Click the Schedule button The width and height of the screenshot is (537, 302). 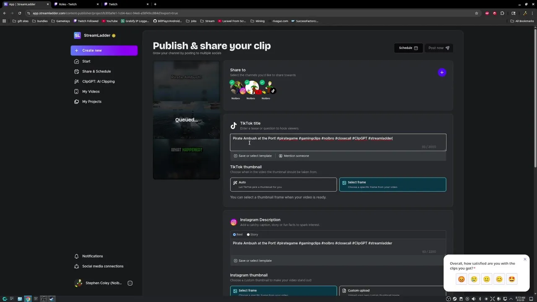point(408,48)
